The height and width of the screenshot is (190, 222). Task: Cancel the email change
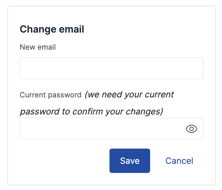(x=179, y=161)
